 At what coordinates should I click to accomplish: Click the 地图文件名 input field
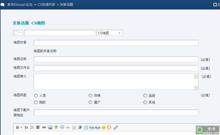tap(116, 68)
